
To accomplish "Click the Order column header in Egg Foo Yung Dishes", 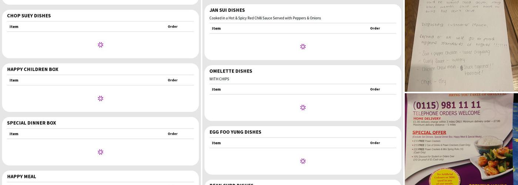I will coord(375,143).
